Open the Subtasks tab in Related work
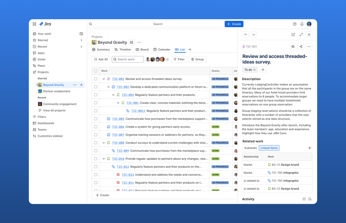 [250, 148]
